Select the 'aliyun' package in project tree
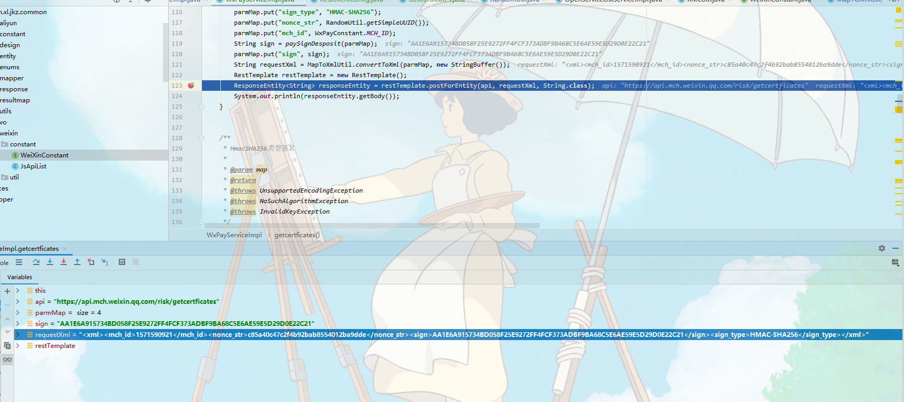This screenshot has height=402, width=904. (x=8, y=23)
